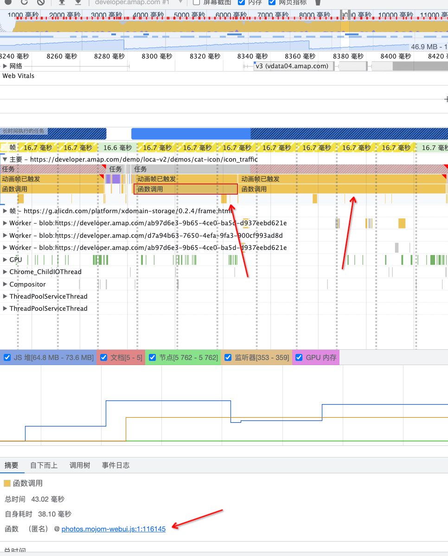The height and width of the screenshot is (556, 448).
Task: Open the 调用树 tab
Action: (80, 465)
